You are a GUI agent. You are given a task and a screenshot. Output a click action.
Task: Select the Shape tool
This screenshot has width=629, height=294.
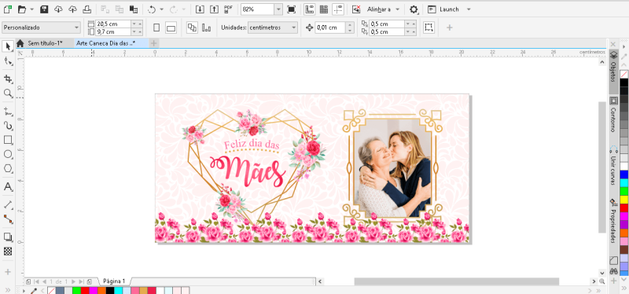coord(8,61)
